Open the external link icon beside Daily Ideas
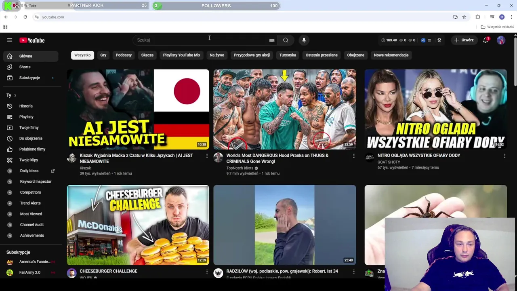The width and height of the screenshot is (517, 291). 53,171
